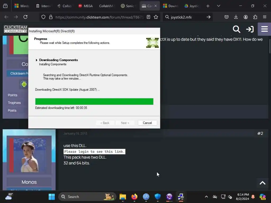
Task: Click the scroll to top arrow
Action: click(x=262, y=183)
